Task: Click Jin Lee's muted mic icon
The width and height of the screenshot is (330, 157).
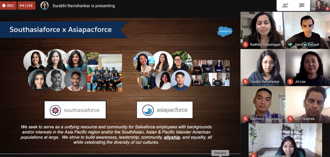Action: coord(290,81)
